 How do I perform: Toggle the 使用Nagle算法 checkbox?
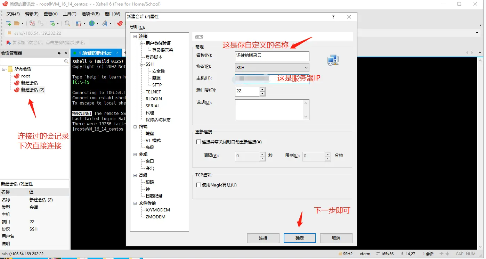click(x=199, y=185)
